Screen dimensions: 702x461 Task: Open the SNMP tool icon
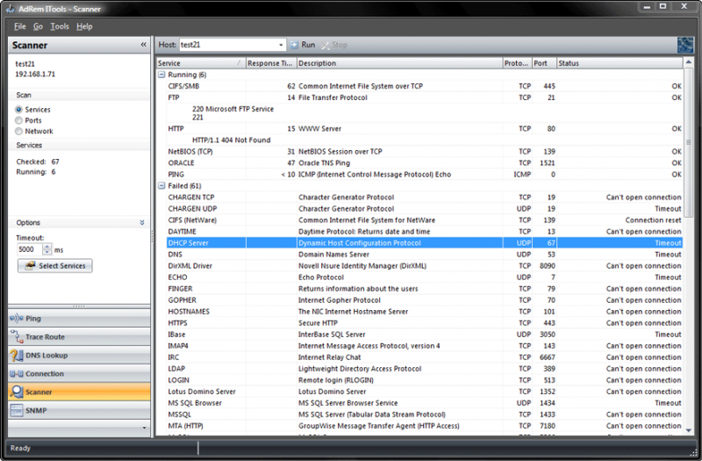pyautogui.click(x=16, y=410)
